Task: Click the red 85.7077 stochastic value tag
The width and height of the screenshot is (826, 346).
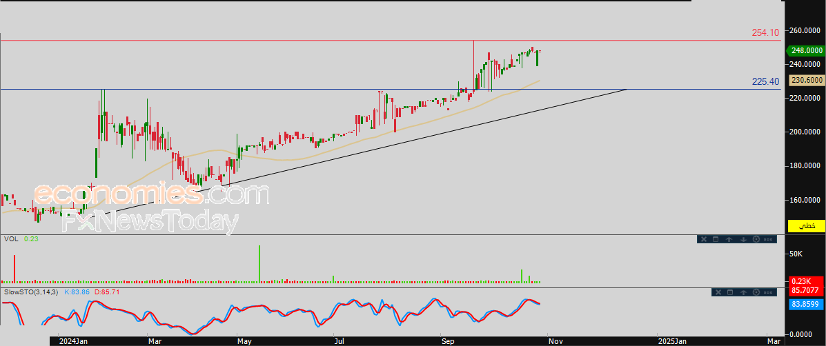Action: [x=806, y=289]
